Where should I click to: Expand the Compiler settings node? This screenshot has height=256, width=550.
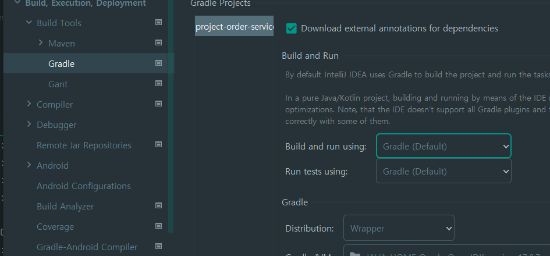point(29,104)
